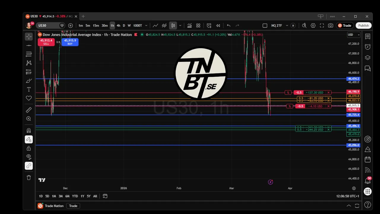
Task: Select the crosshair cursor tool
Action: coord(29,37)
